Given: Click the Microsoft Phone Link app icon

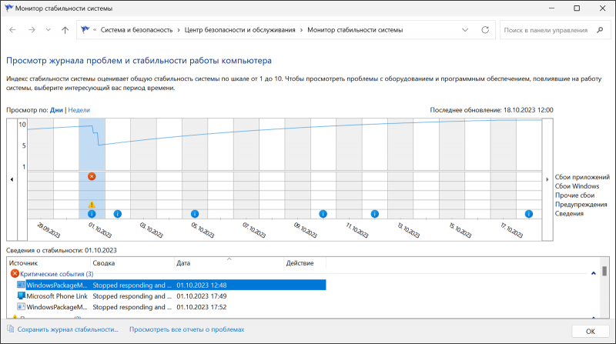Looking at the screenshot, I should pyautogui.click(x=21, y=296).
